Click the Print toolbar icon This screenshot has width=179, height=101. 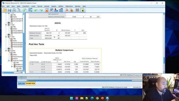14,10
